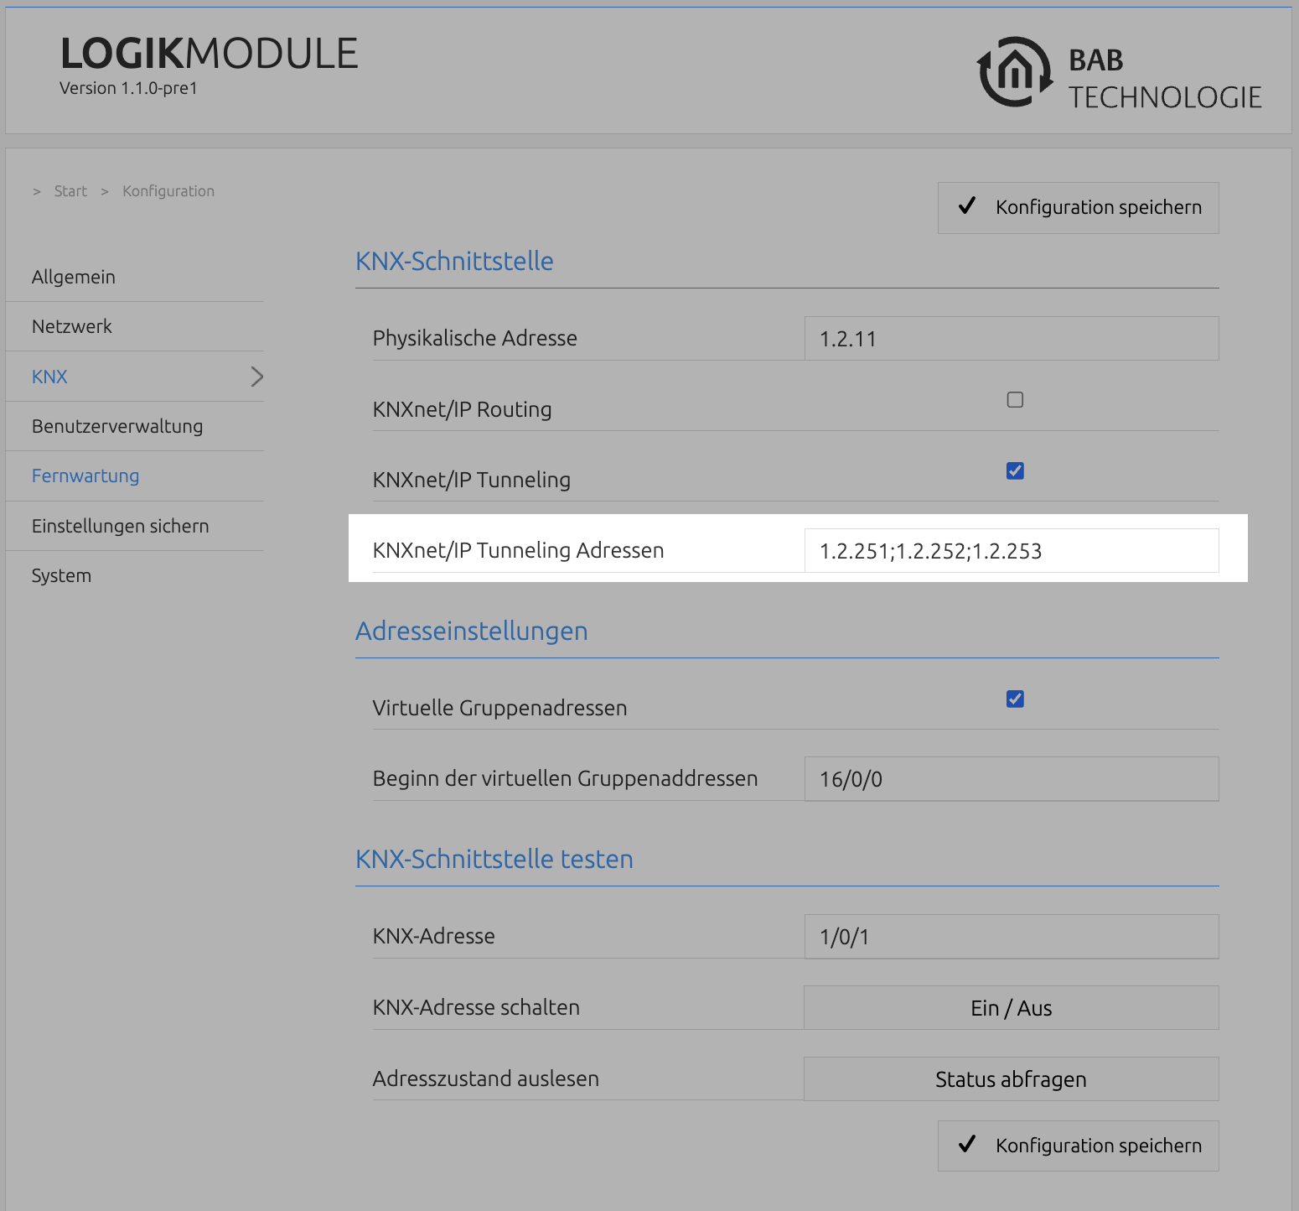
Task: Open the System sidebar entry
Action: click(x=61, y=575)
